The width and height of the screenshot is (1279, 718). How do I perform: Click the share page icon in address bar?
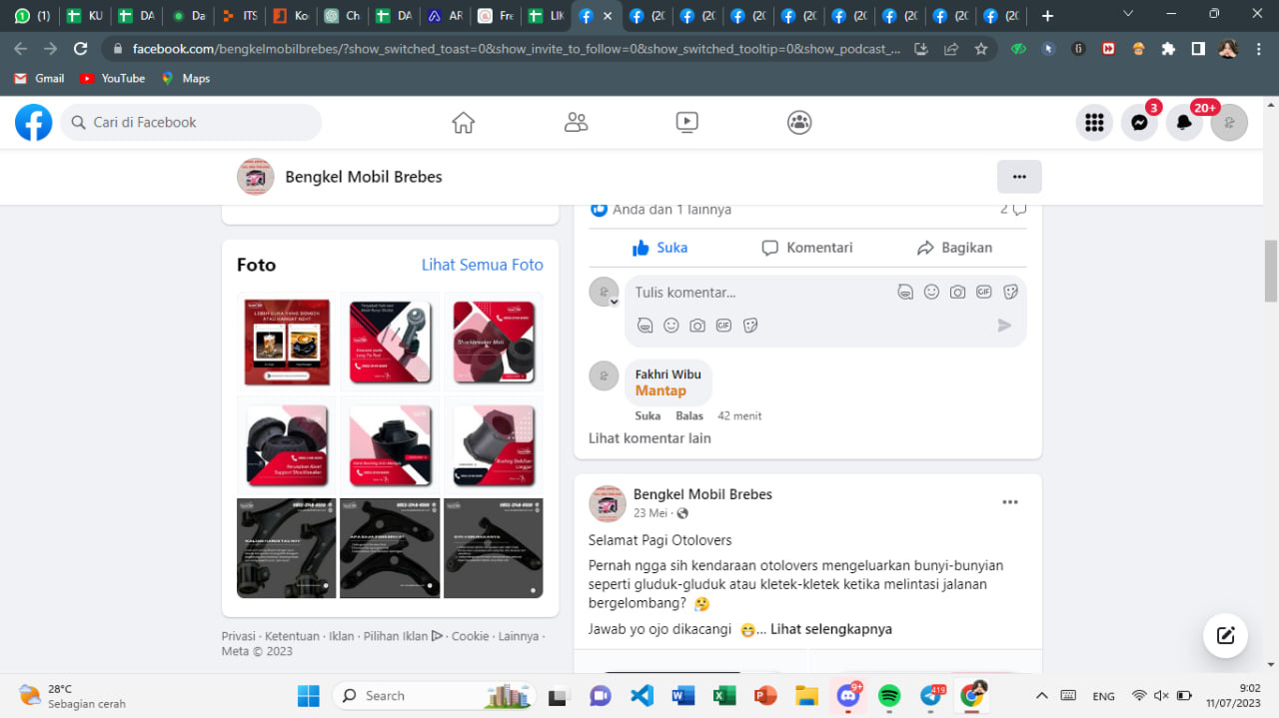coord(951,49)
